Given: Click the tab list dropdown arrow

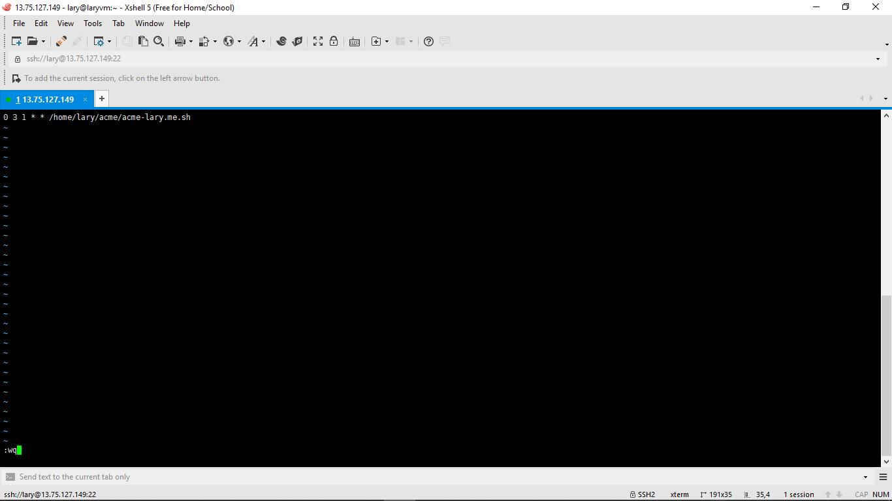Looking at the screenshot, I should (x=885, y=99).
